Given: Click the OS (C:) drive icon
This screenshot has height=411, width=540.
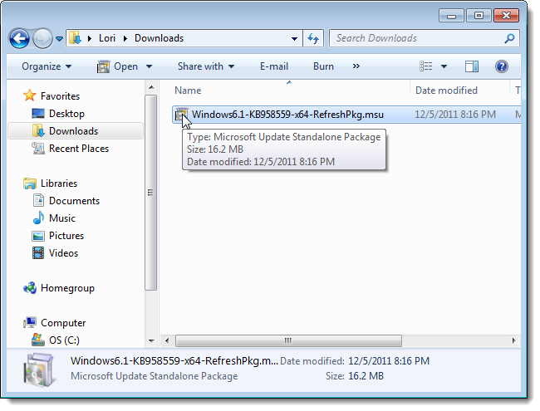Looking at the screenshot, I should [38, 340].
